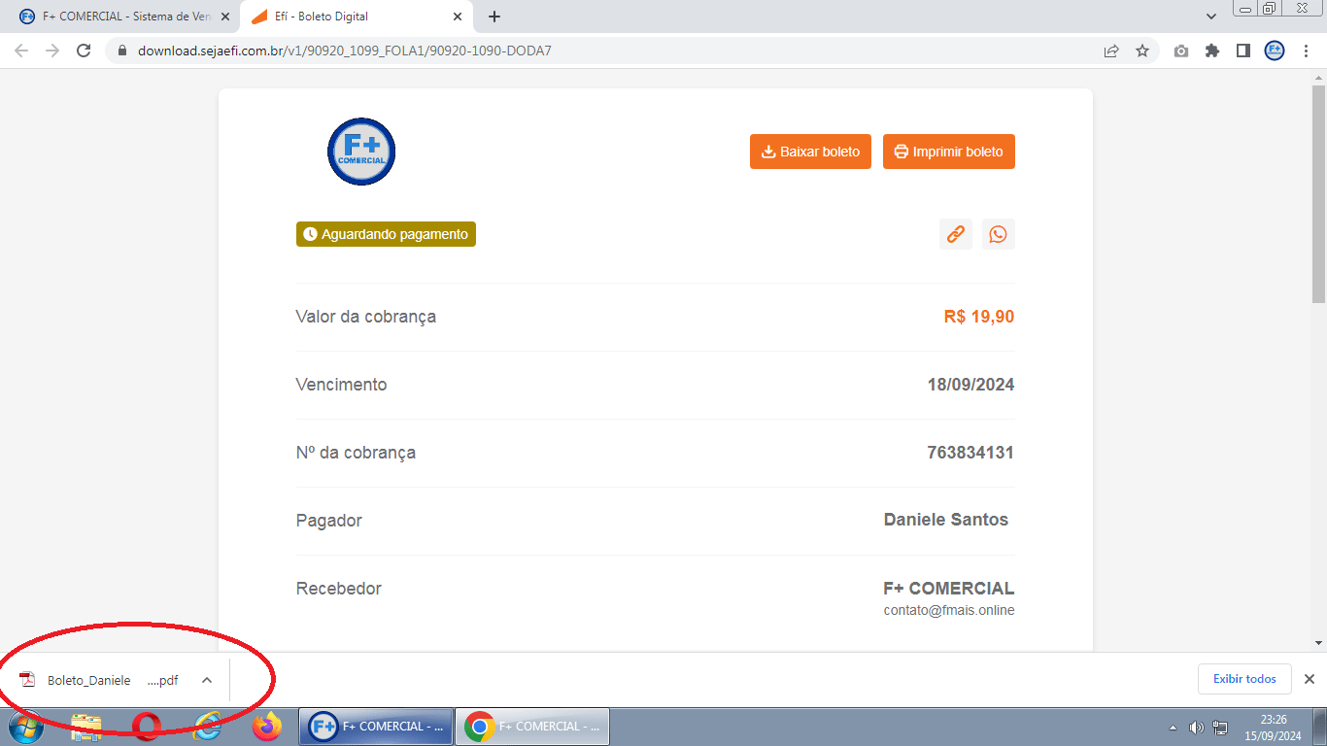Open downloaded Boleto_Daniele pdf file
Viewport: 1327px width, 746px height.
(x=102, y=680)
